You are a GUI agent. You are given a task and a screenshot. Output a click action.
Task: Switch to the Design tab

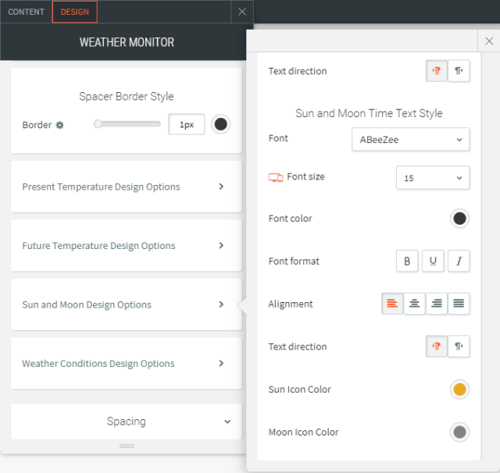75,12
